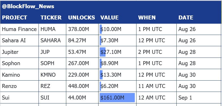Click the TICKER column header
This screenshot has width=222, height=106.
click(52, 17)
